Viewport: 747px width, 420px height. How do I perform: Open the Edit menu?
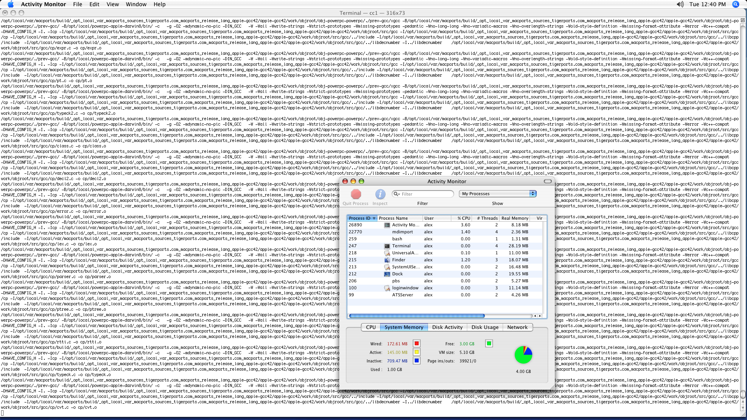click(x=95, y=4)
